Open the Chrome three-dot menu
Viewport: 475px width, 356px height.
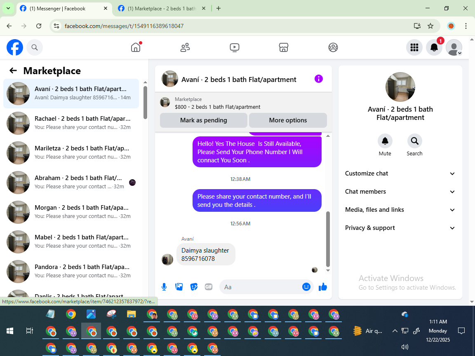(x=466, y=26)
